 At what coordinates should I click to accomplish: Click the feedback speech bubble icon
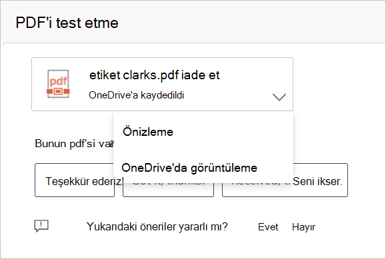pos(41,226)
